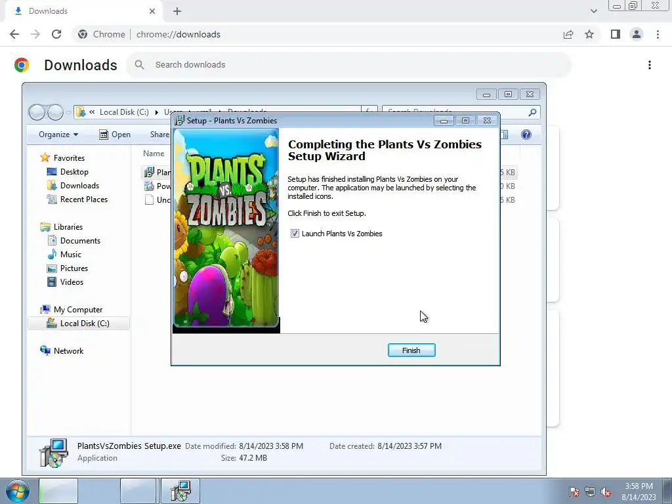Screen dimensions: 672x504
Task: Show earlier breadcrumb path chevrons
Action: click(x=92, y=112)
